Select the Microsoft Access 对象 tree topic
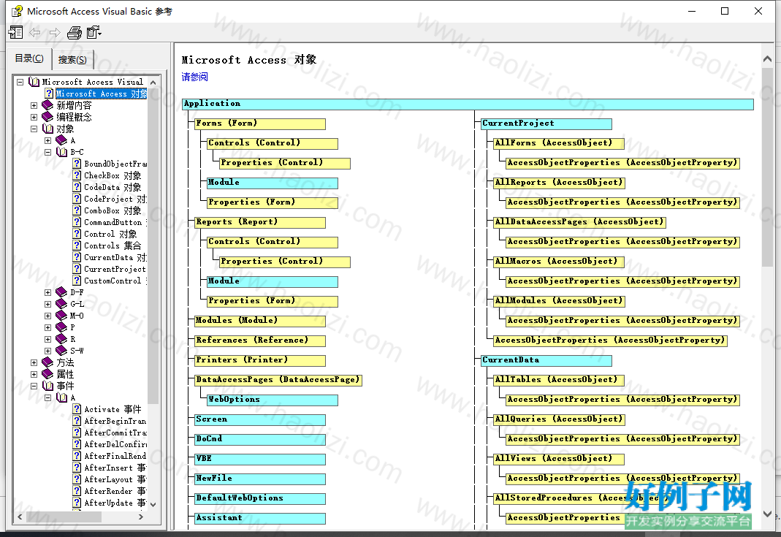The height and width of the screenshot is (537, 781). point(101,94)
